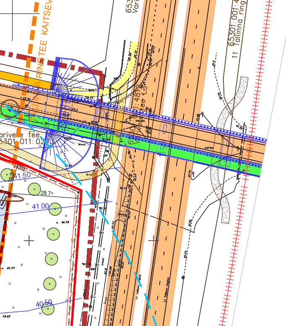
Task: Select the bottommost green tree symbol near 40.50
Action: coord(49,309)
